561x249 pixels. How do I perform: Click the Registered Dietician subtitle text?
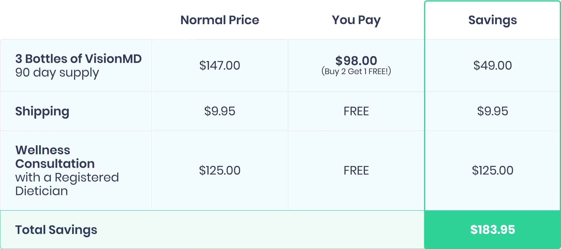67,184
